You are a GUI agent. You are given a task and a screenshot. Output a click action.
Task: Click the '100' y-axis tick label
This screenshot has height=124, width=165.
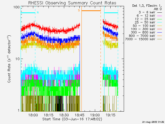click(16, 7)
